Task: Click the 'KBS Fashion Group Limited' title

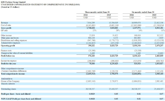Action: pos(13,2)
